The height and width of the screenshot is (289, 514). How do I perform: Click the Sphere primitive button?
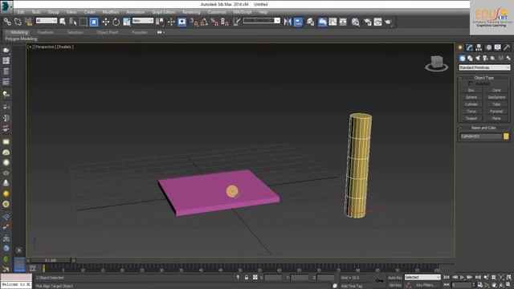click(471, 97)
